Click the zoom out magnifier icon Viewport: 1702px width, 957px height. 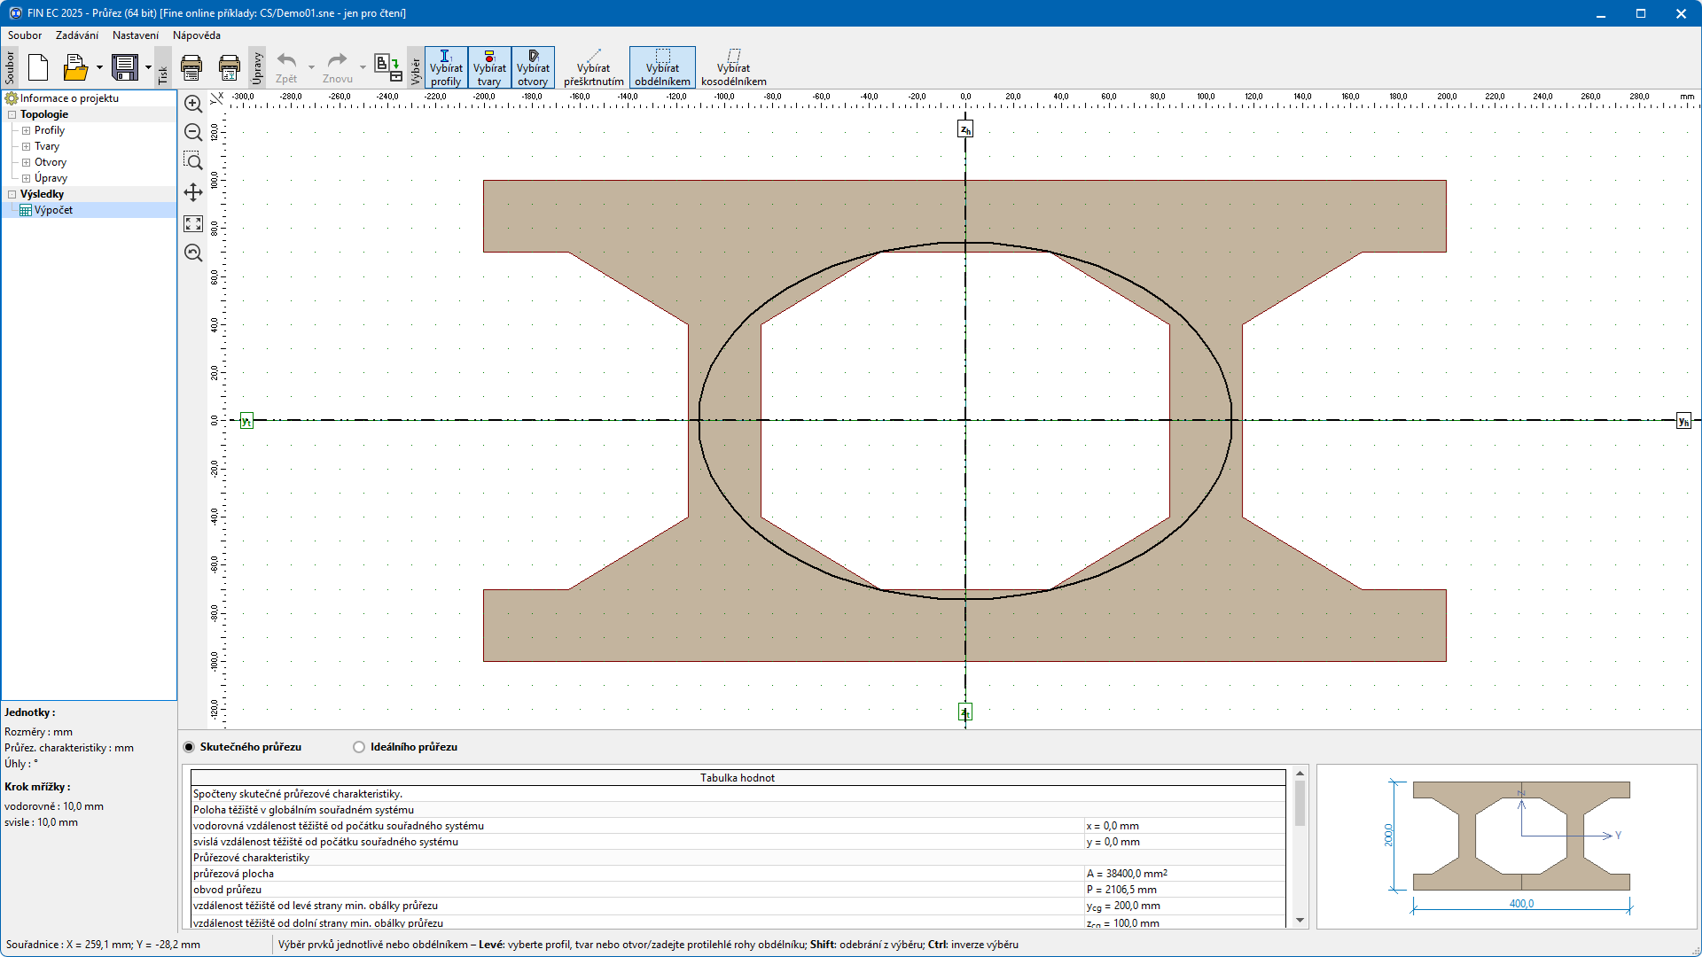coord(193,133)
